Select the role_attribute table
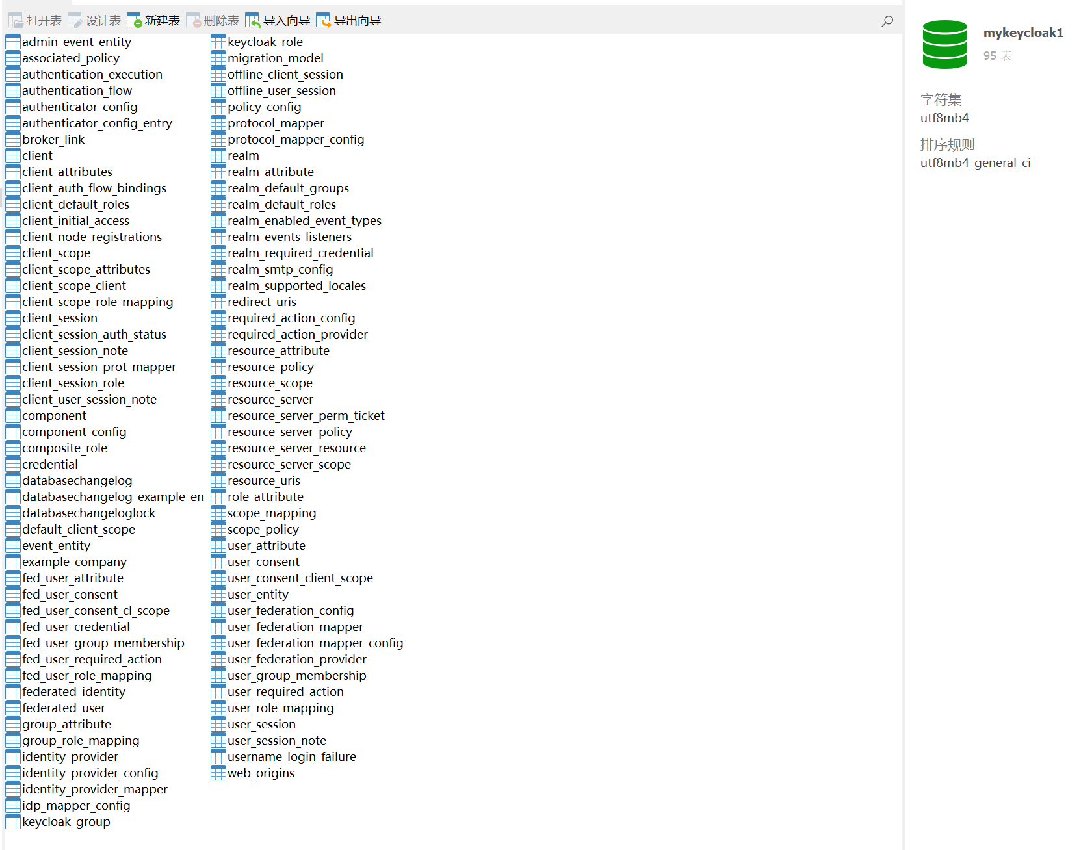1081x850 pixels. pyautogui.click(x=265, y=497)
